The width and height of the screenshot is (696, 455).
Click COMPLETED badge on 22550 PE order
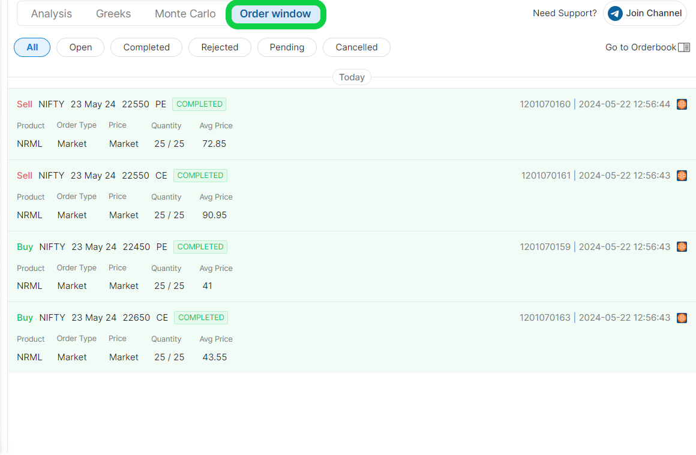point(199,104)
